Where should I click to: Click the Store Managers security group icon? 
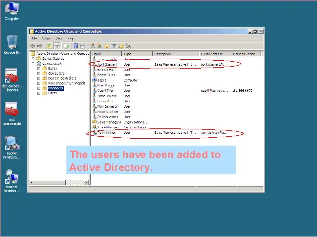click(x=94, y=127)
